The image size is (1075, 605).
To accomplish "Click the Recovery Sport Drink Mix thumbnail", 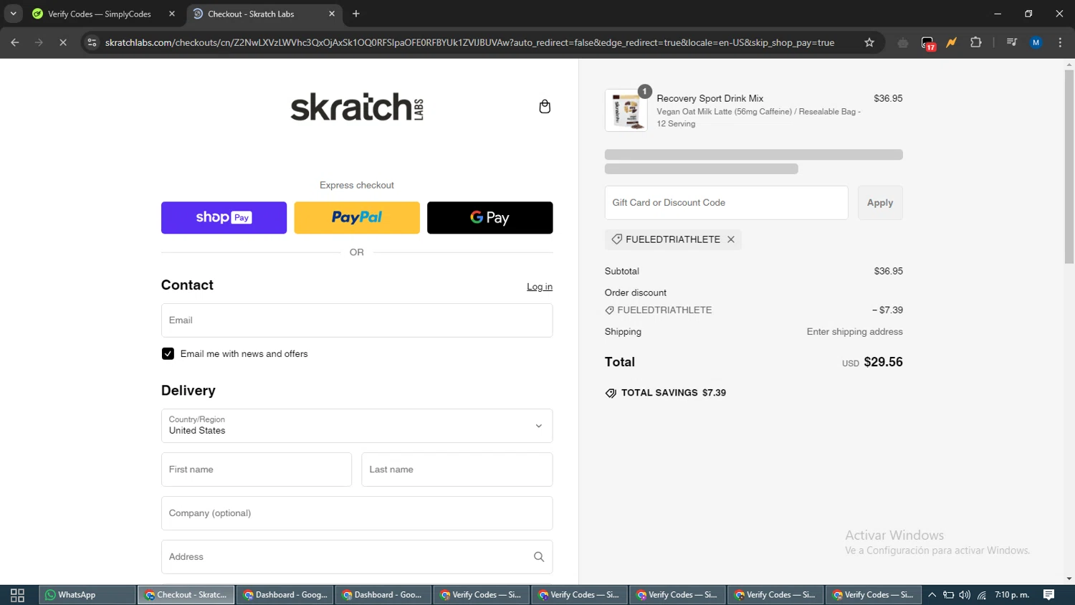I will coord(626,110).
